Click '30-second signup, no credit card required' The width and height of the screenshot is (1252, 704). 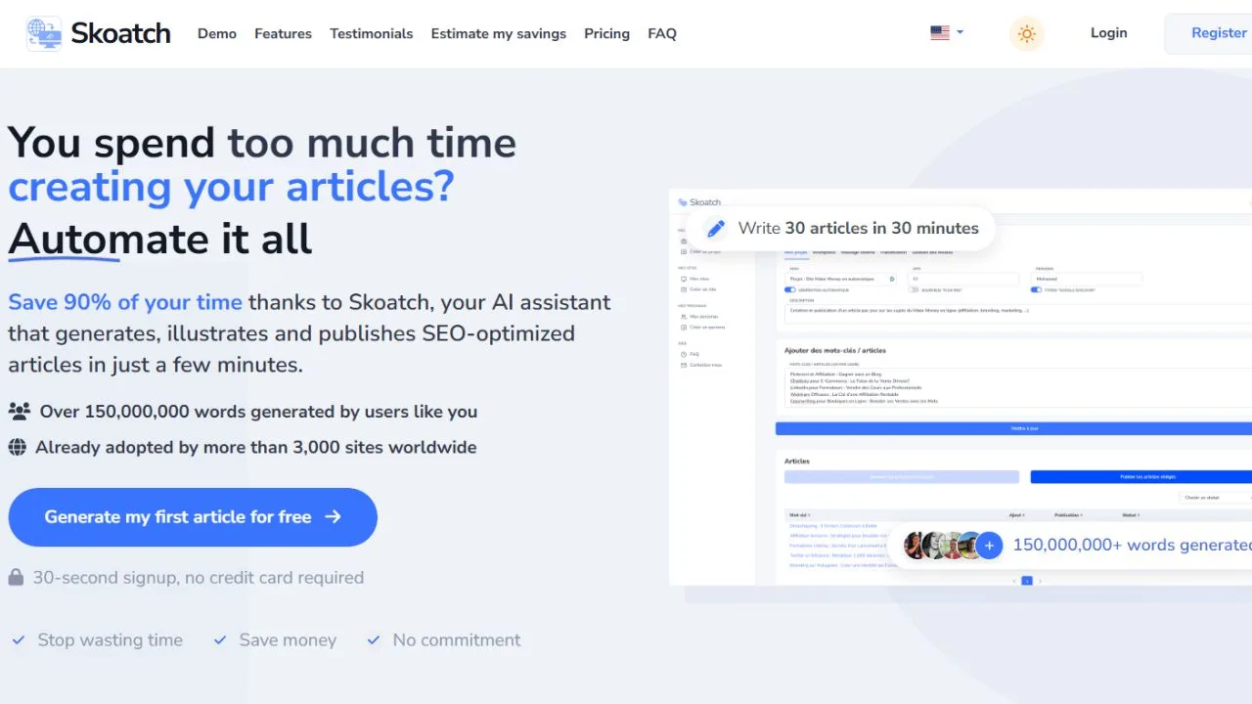coord(199,578)
